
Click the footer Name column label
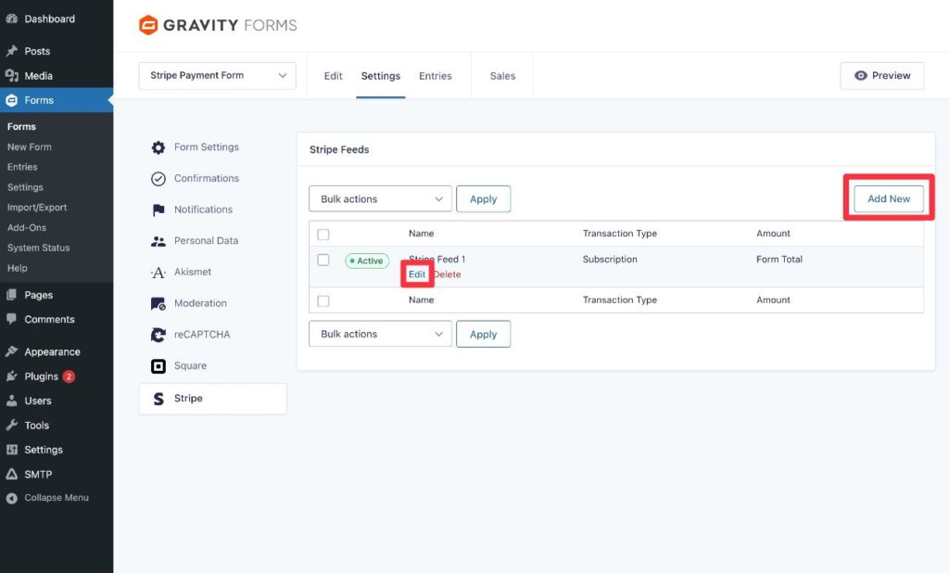[x=422, y=299]
